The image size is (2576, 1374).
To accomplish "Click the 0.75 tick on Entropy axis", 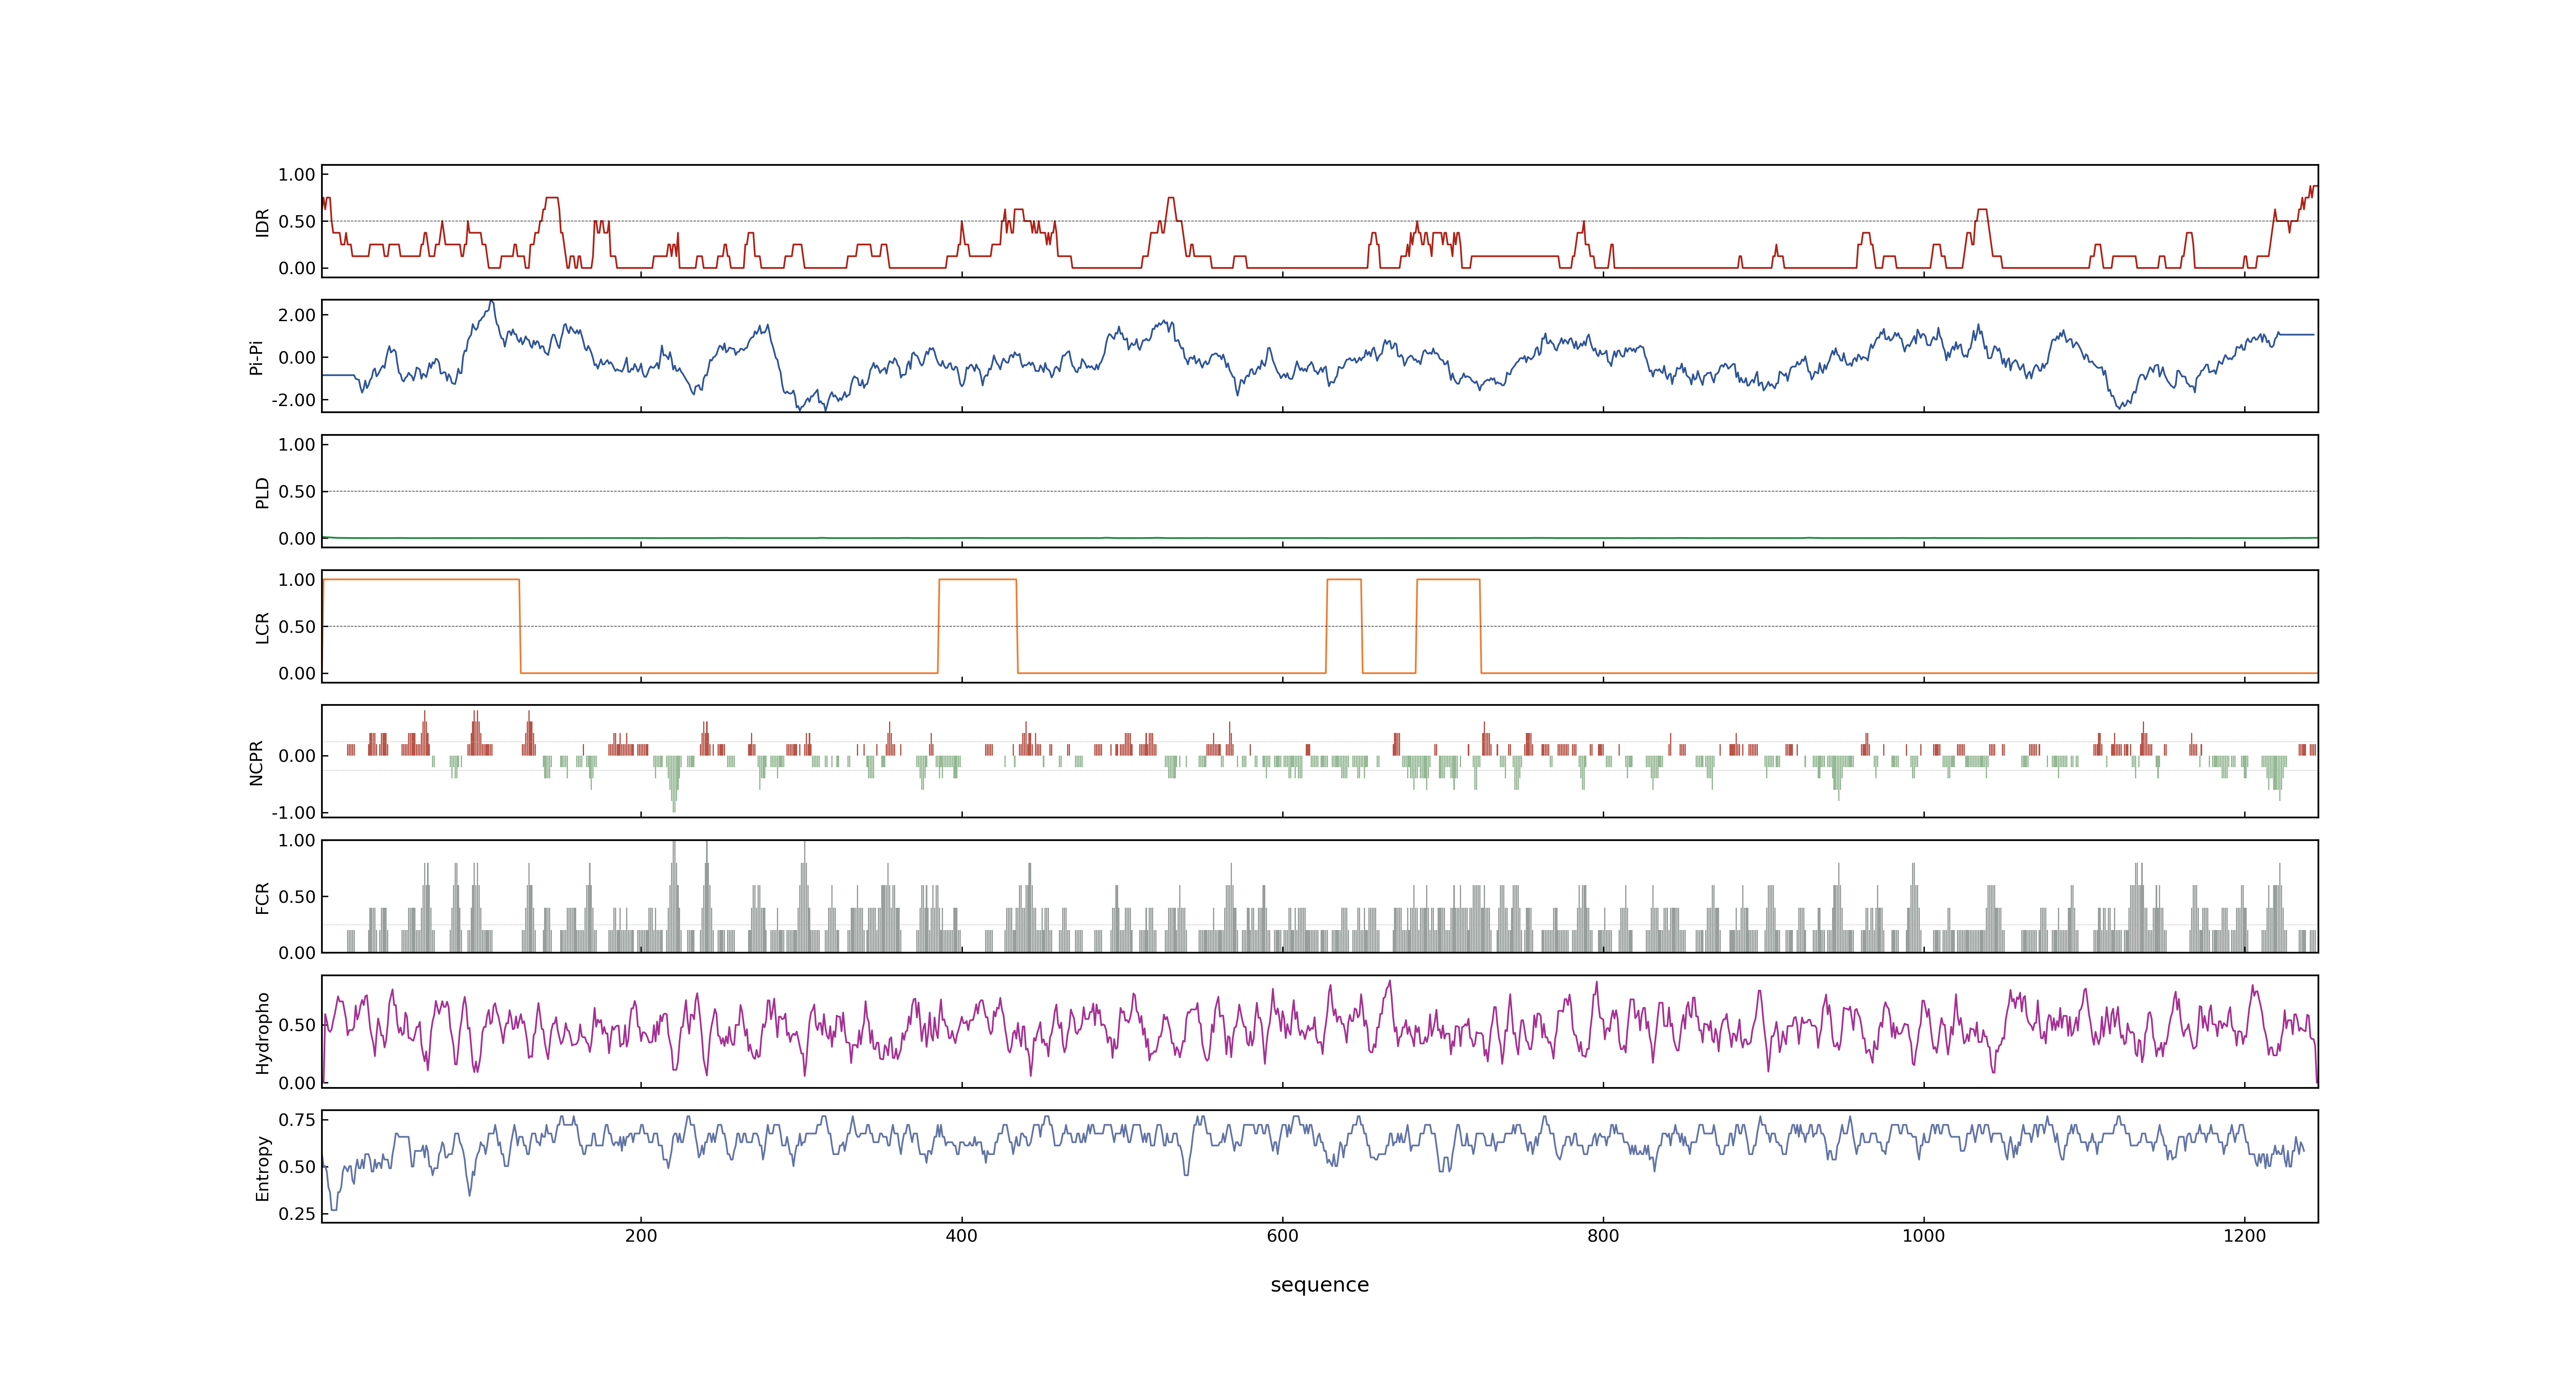I will (x=297, y=1120).
